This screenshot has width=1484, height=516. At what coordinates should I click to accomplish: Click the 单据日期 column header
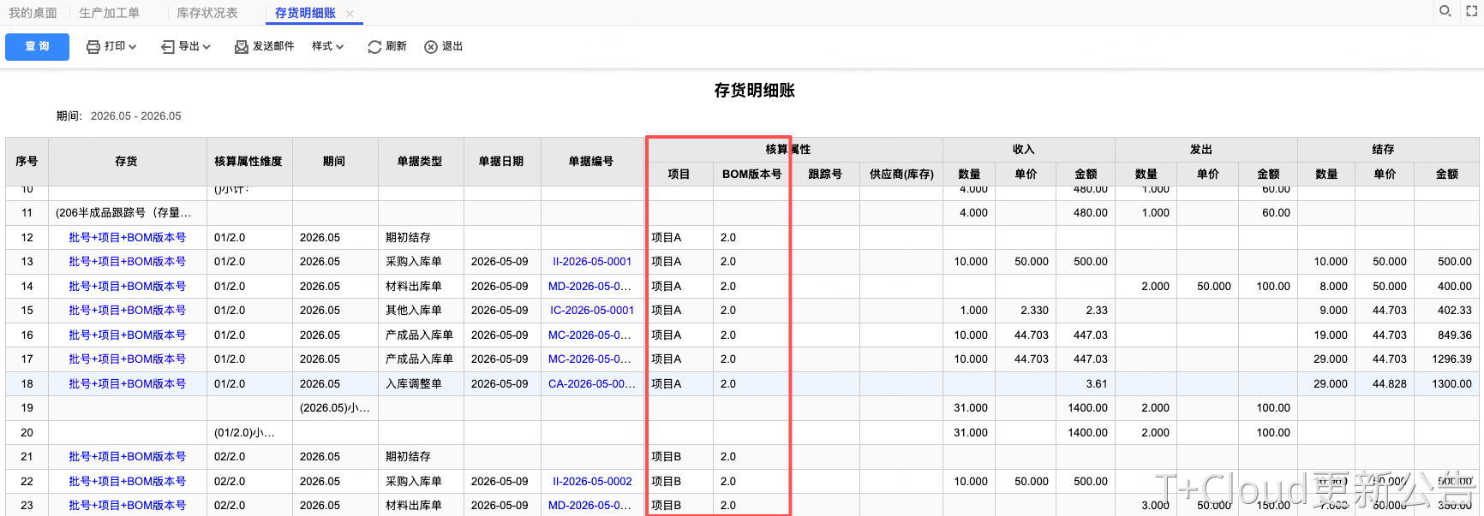501,162
